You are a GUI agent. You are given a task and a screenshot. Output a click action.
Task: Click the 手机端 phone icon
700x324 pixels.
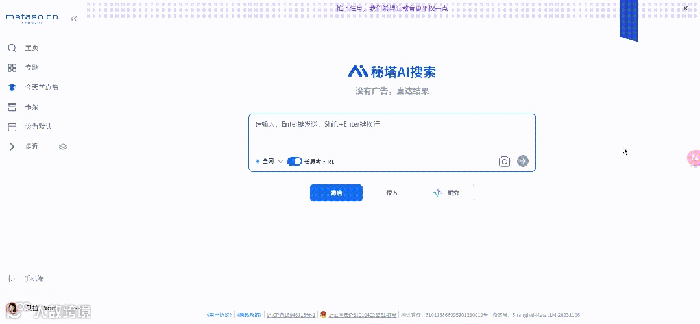(12, 279)
